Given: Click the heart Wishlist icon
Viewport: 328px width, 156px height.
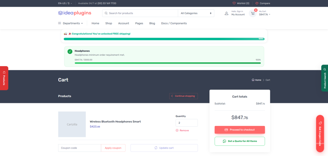Looking at the screenshot, I should pos(234,3).
